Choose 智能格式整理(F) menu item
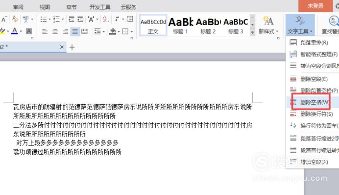This screenshot has width=339, height=195. 313,54
